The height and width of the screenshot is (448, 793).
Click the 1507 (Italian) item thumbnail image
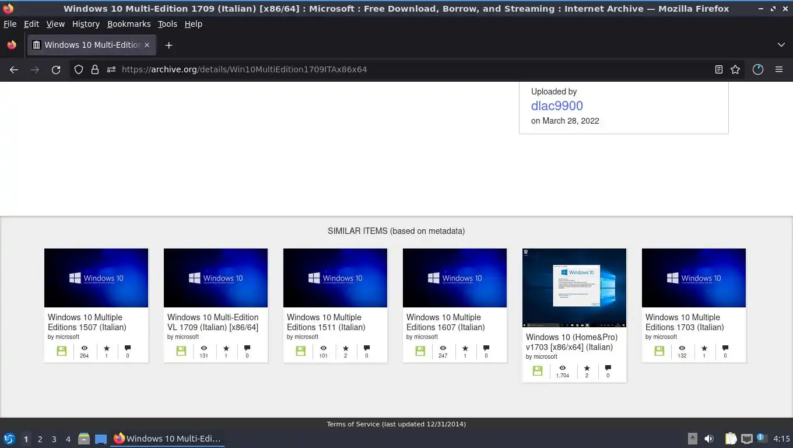coord(96,278)
